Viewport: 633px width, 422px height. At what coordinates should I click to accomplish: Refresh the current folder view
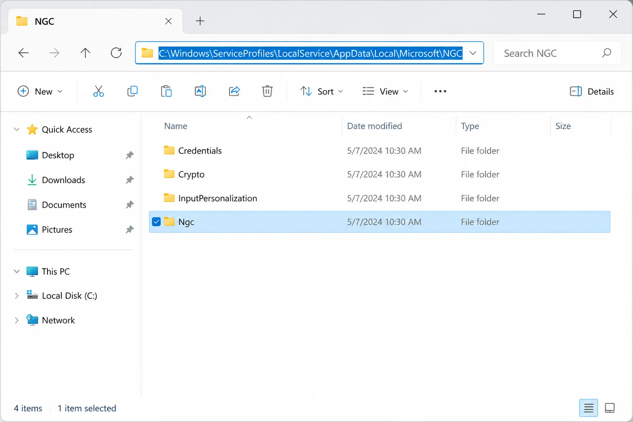point(116,53)
